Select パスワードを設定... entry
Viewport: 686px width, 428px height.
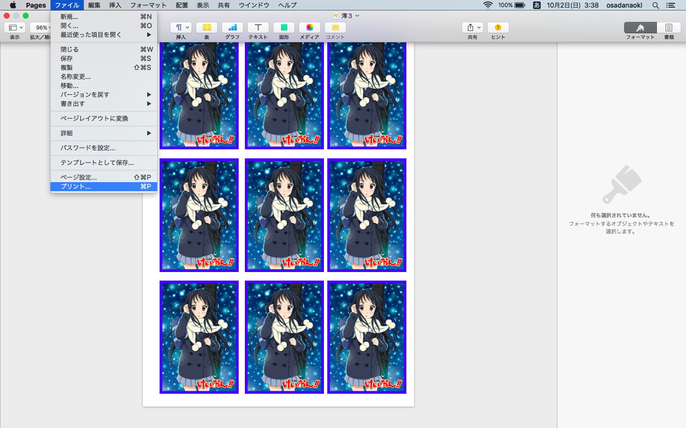pos(104,148)
